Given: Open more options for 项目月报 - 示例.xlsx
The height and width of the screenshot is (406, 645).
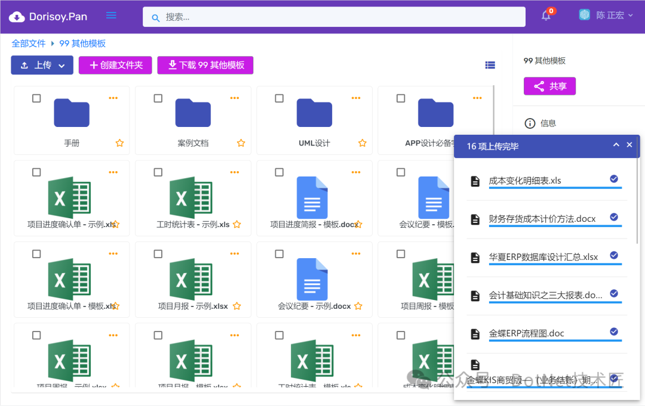Looking at the screenshot, I should (x=235, y=254).
